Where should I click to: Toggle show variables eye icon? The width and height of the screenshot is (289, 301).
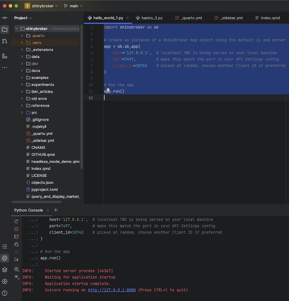pos(17,277)
